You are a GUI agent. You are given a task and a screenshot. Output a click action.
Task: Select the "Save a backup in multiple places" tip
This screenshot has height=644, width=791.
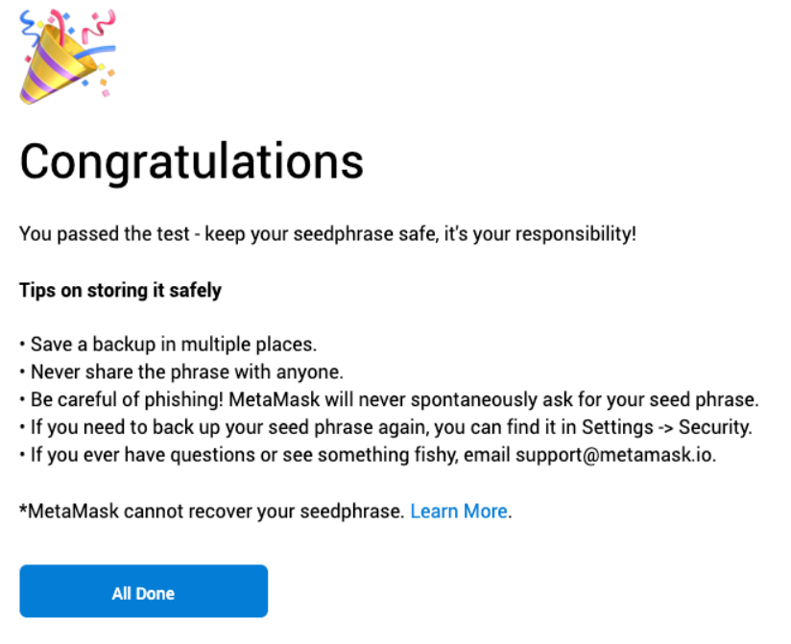[x=173, y=344]
